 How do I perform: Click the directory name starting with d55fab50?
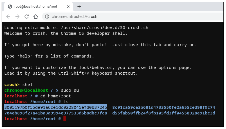click(x=163, y=113)
